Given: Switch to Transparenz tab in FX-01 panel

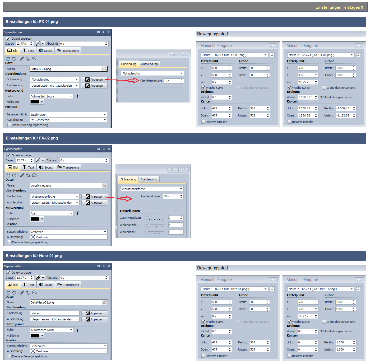Looking at the screenshot, I should click(x=68, y=51).
